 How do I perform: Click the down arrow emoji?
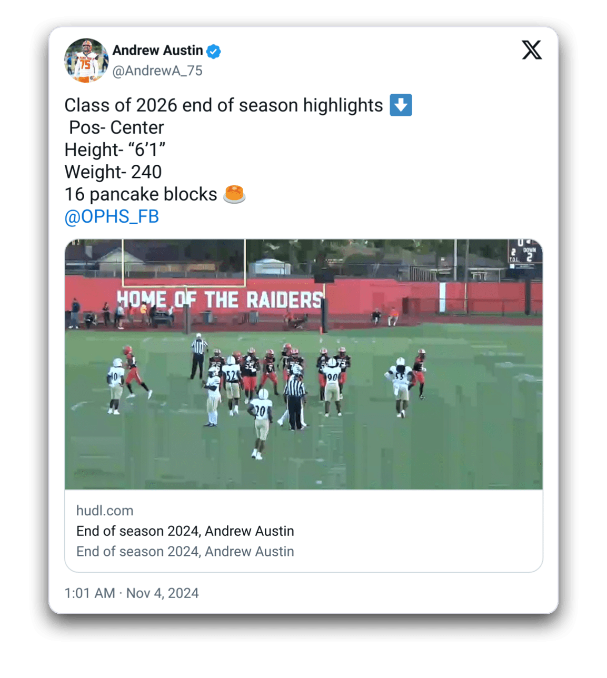(401, 105)
